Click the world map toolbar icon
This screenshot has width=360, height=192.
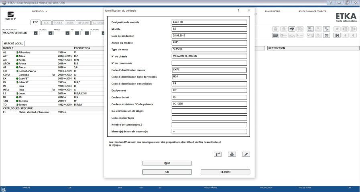[292, 29]
